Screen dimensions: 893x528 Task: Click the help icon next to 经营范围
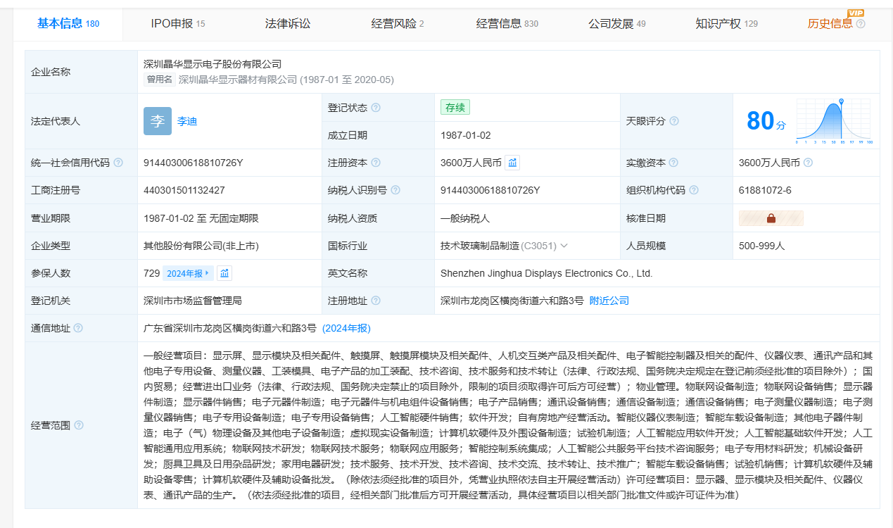79,425
